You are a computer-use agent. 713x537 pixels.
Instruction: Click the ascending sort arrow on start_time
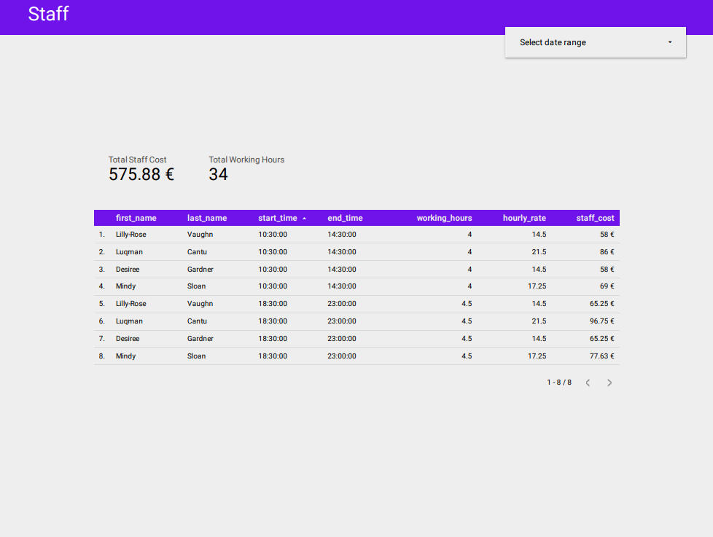tap(304, 218)
